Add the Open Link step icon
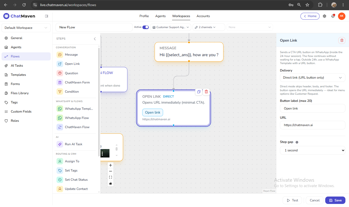The height and width of the screenshot is (207, 349). tap(60, 64)
